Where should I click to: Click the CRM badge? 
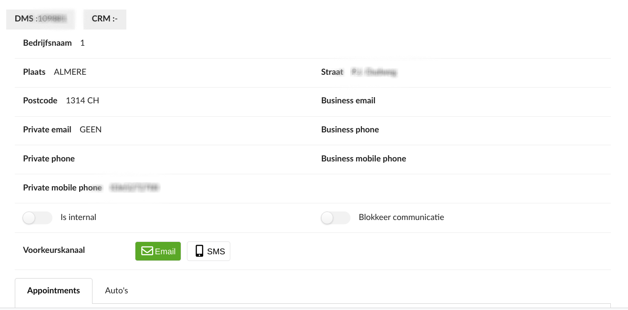click(x=104, y=19)
